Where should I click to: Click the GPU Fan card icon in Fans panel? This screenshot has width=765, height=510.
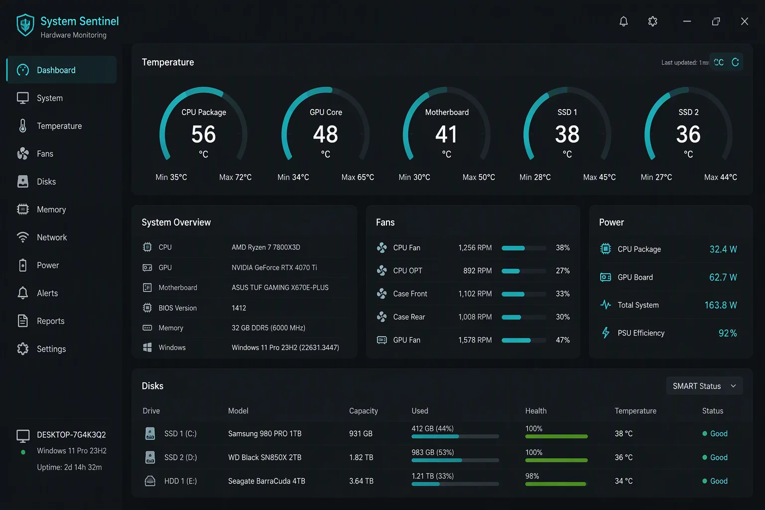click(x=382, y=340)
